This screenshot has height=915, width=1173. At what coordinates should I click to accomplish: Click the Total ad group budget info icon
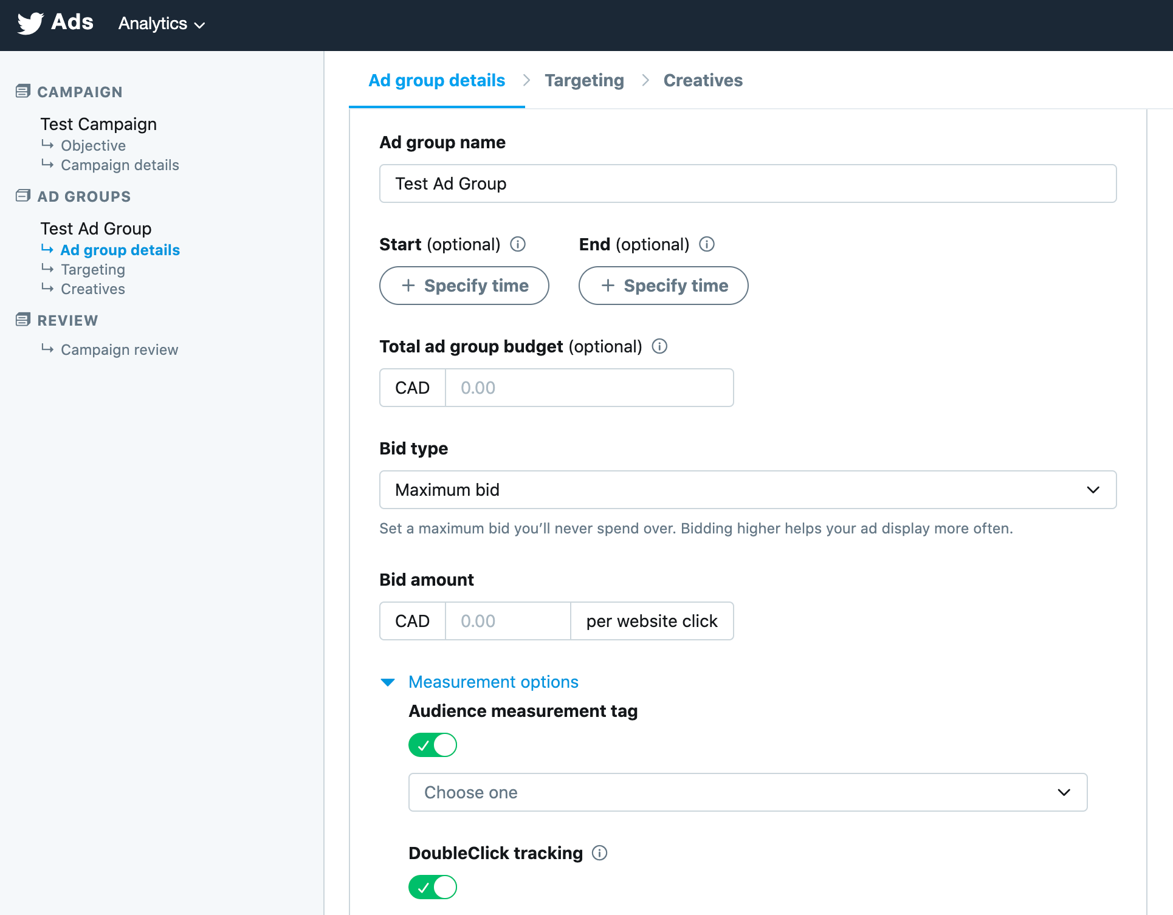661,346
